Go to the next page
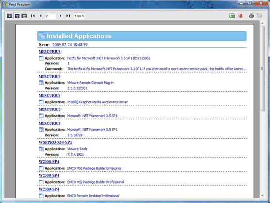Viewport: 270px width, 203px height. coord(60,16)
